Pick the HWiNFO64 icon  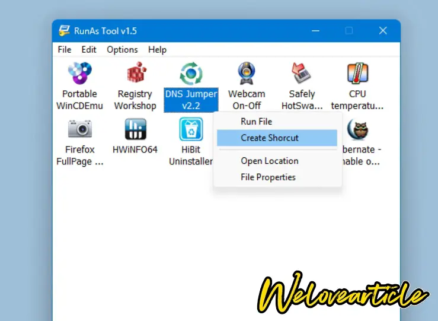pos(135,129)
